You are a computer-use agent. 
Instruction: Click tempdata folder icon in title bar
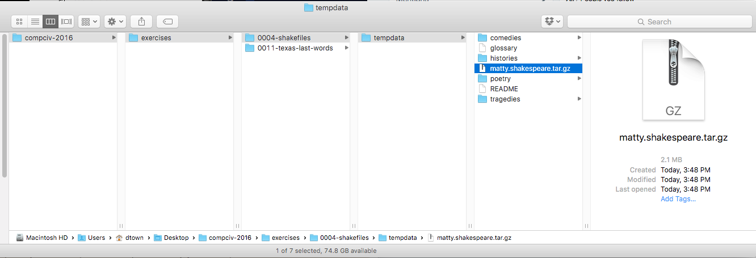pyautogui.click(x=309, y=7)
